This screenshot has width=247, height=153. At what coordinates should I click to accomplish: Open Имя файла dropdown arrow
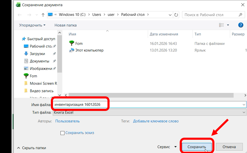coord(244,104)
